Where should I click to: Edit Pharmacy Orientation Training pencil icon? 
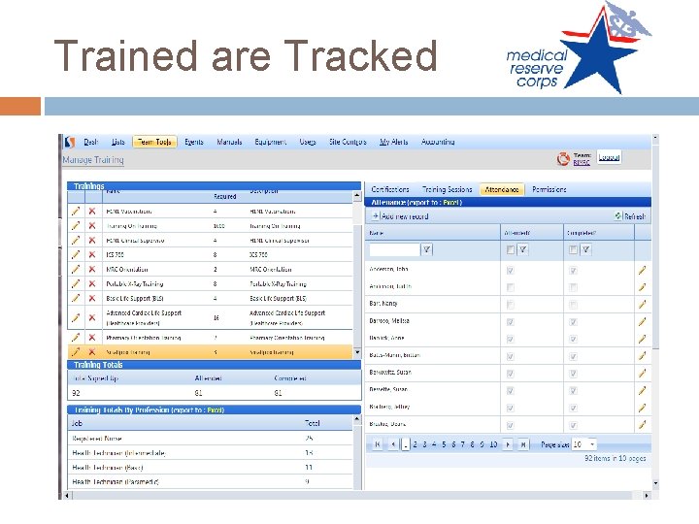pos(76,338)
